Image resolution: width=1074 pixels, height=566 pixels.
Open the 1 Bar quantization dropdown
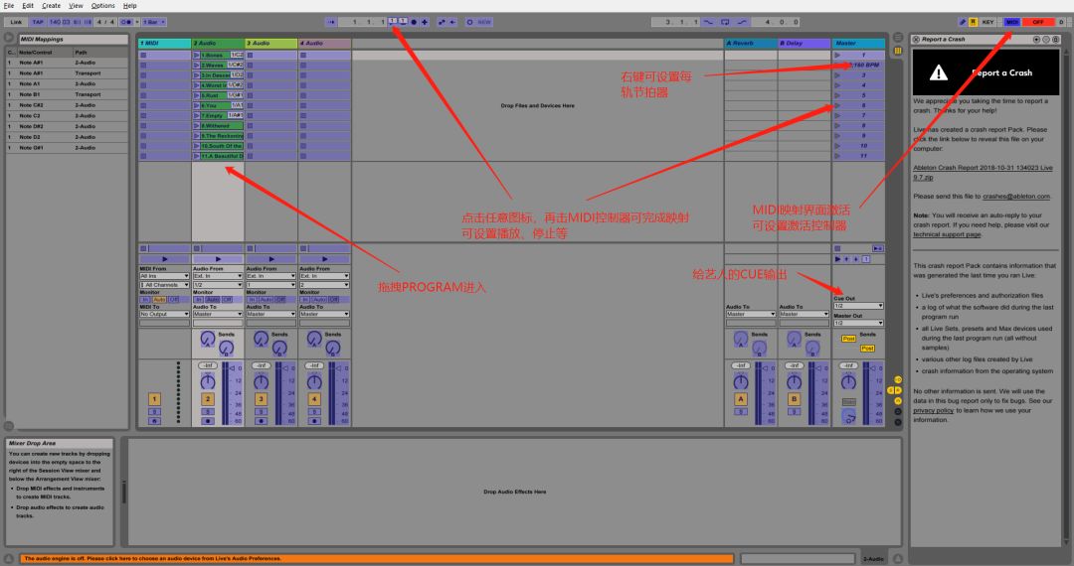(x=153, y=22)
